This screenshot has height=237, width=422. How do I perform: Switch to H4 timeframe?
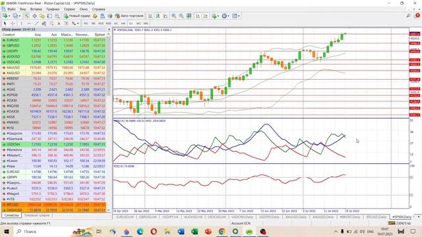point(123,24)
